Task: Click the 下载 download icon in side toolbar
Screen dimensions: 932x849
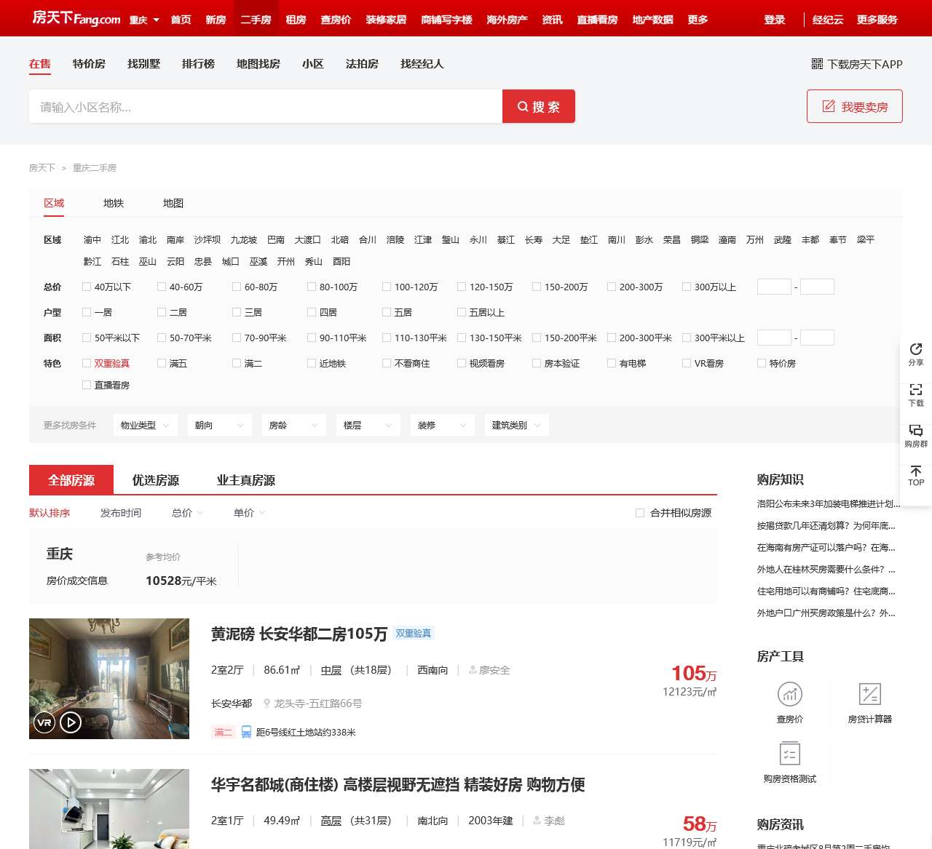Action: click(915, 395)
